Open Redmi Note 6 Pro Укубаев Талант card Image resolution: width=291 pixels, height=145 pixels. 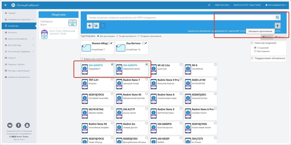coord(200,113)
